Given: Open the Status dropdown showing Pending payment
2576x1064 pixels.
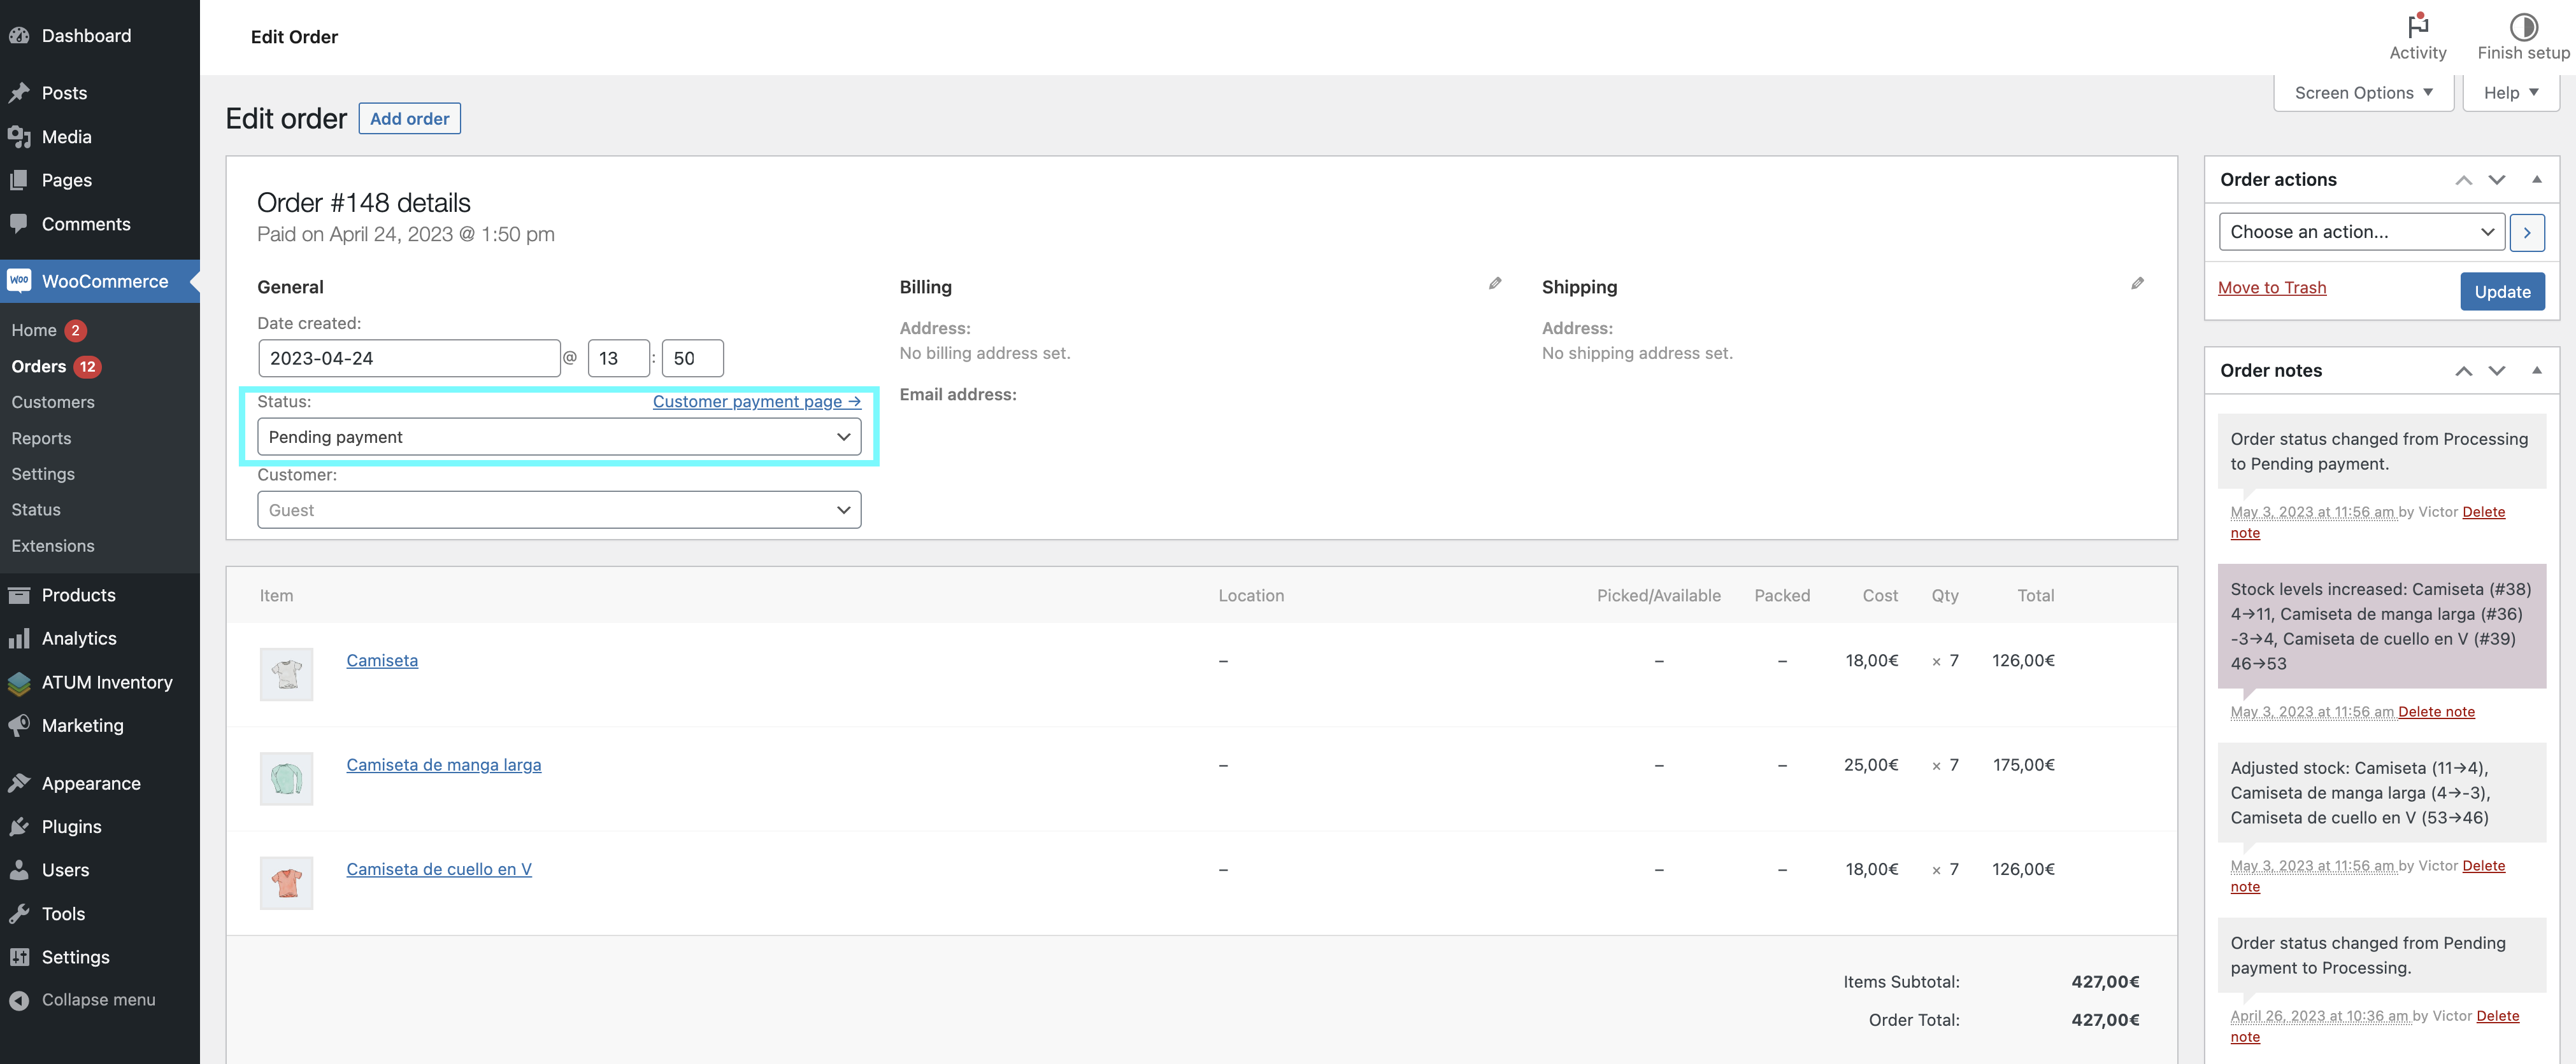Looking at the screenshot, I should [559, 437].
